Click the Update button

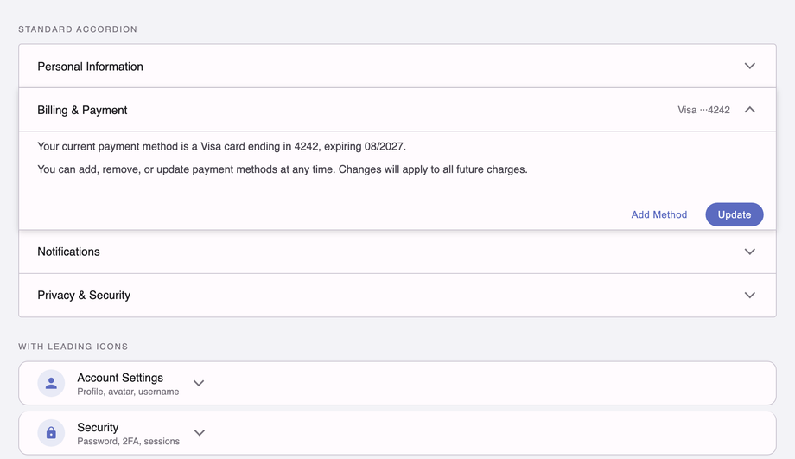point(735,214)
